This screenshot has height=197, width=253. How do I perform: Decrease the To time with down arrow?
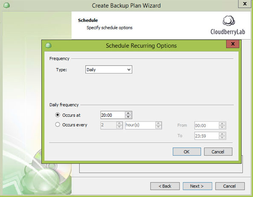pyautogui.click(x=222, y=137)
